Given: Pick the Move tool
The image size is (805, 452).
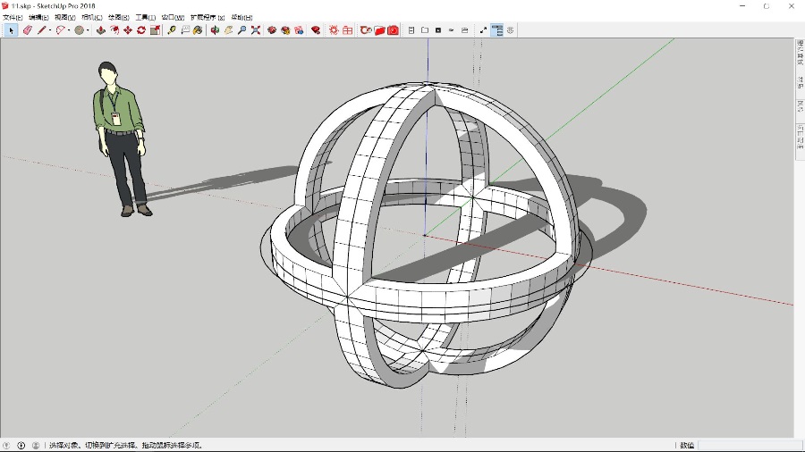Looking at the screenshot, I should [128, 30].
